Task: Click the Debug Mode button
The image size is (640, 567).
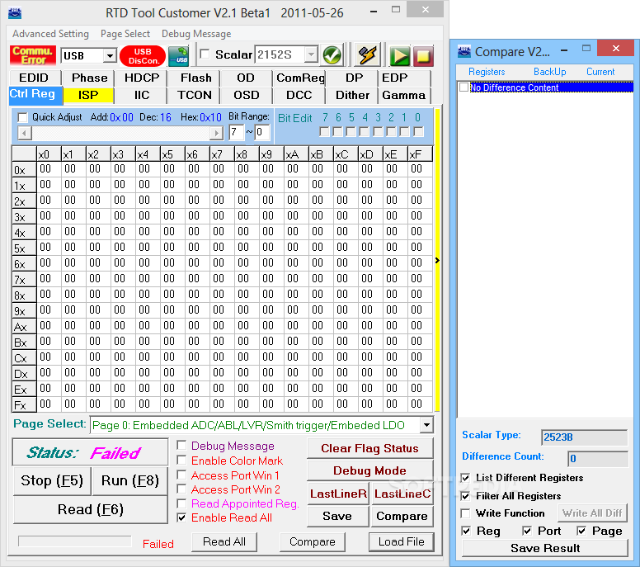Action: pos(369,470)
